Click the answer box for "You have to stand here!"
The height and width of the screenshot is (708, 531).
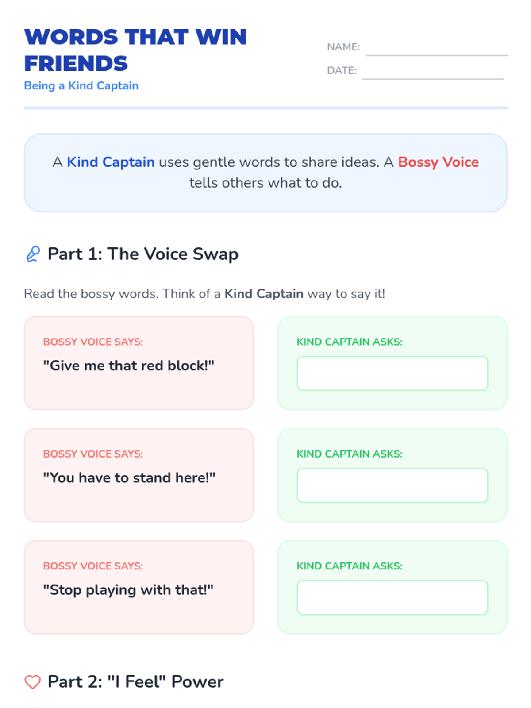click(392, 485)
